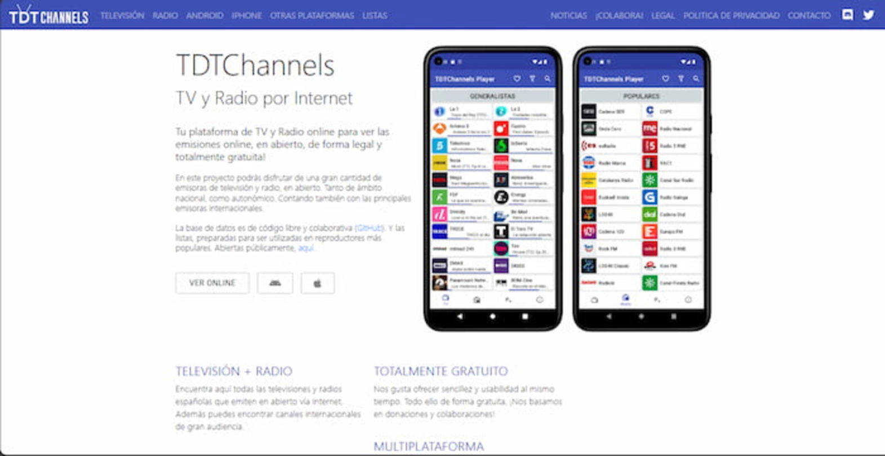This screenshot has height=456, width=885.
Task: Select laSexta channel logo
Action: pyautogui.click(x=501, y=146)
